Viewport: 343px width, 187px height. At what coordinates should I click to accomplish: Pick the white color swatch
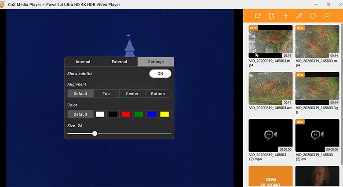point(100,114)
